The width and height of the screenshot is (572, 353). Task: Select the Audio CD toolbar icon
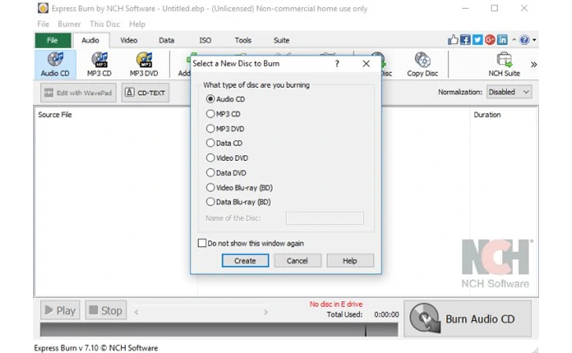click(55, 64)
